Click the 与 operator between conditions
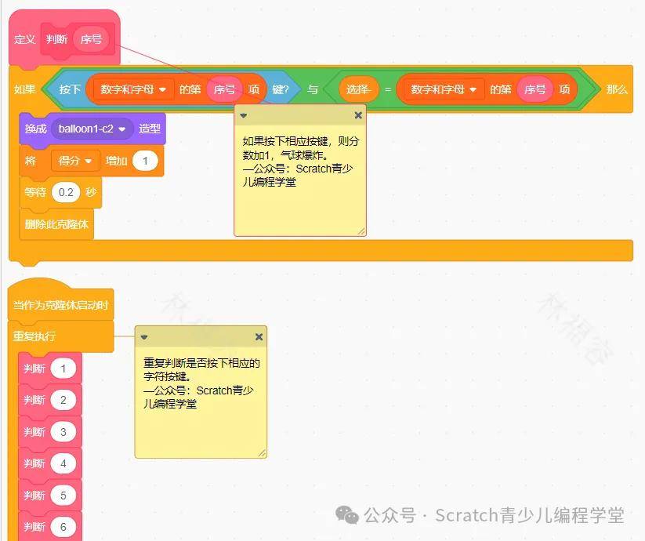The height and width of the screenshot is (541, 645). pos(313,89)
